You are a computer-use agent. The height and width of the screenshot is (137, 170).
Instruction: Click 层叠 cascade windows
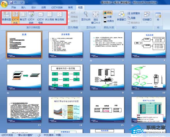pyautogui.click(x=131, y=18)
